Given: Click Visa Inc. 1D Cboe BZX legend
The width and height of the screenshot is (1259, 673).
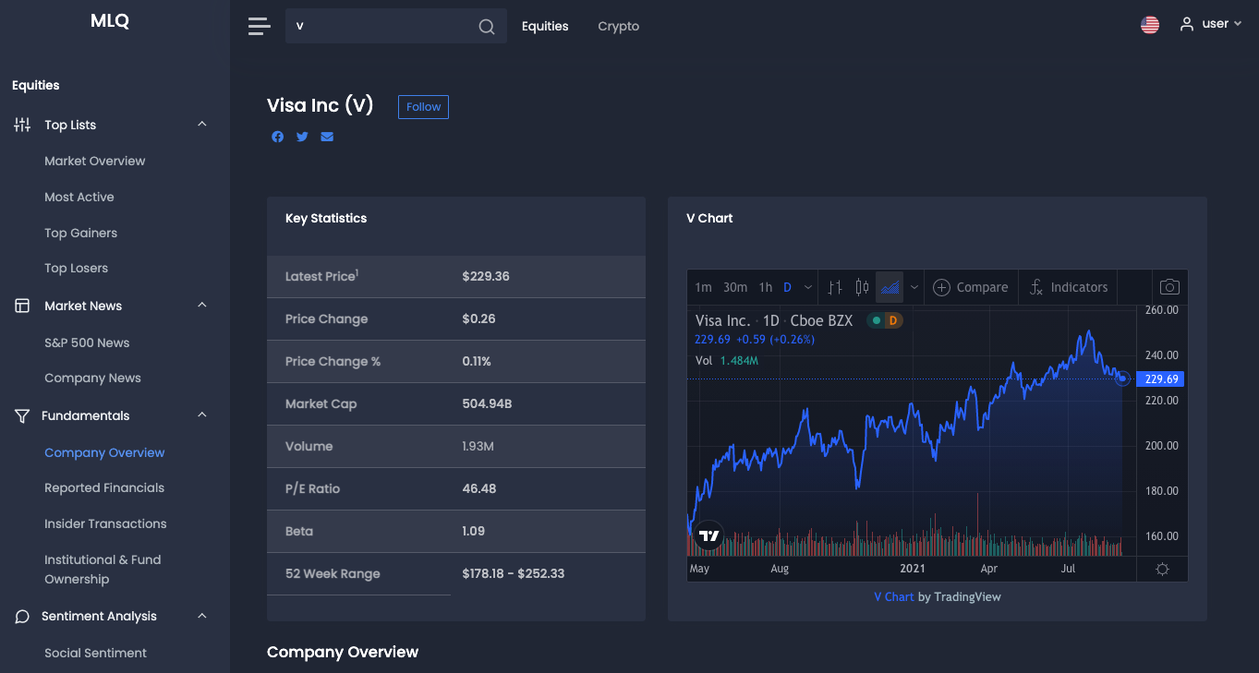Looking at the screenshot, I should (x=774, y=320).
